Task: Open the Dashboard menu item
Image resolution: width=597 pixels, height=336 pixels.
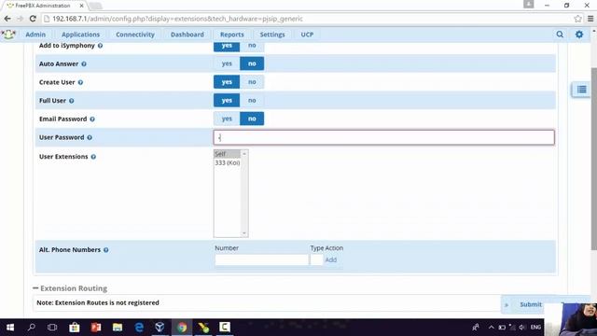Action: (x=187, y=35)
